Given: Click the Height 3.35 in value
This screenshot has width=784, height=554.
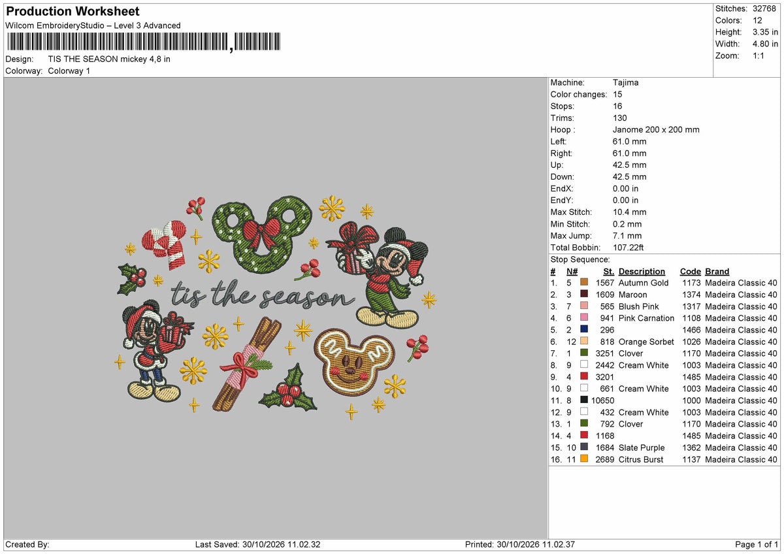Looking at the screenshot, I should pos(764,32).
